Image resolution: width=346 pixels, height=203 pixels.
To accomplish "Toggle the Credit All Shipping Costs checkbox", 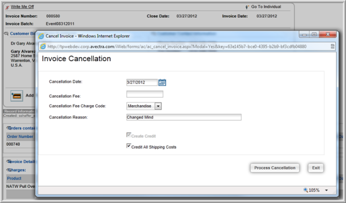I will click(x=129, y=146).
